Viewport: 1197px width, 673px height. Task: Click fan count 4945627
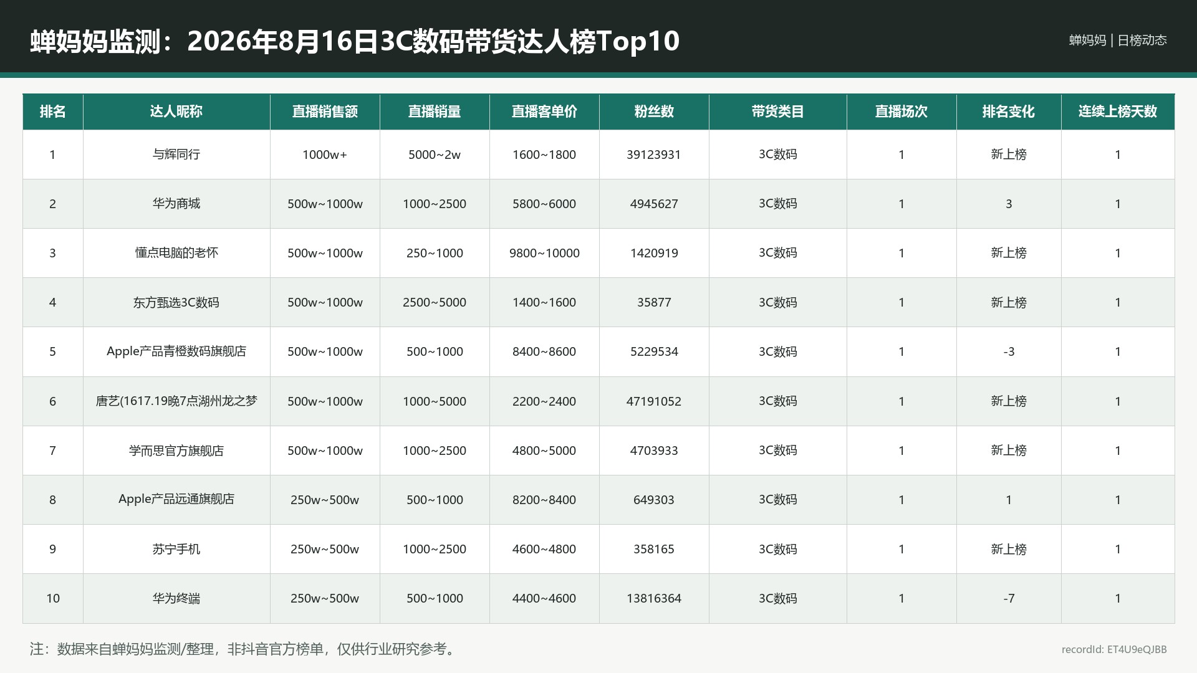coord(654,204)
